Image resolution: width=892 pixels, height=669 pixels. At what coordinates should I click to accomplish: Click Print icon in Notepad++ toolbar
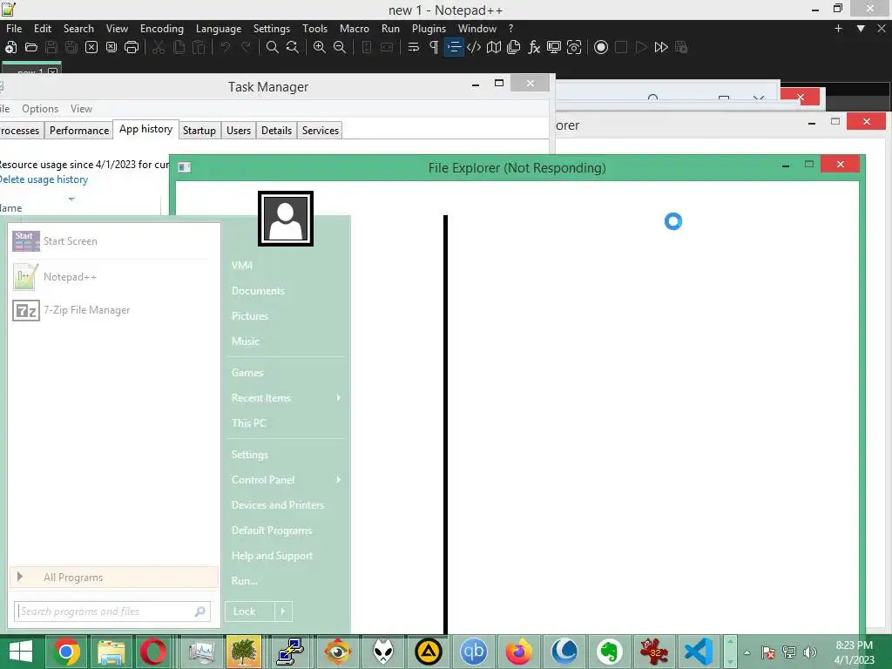(x=132, y=47)
